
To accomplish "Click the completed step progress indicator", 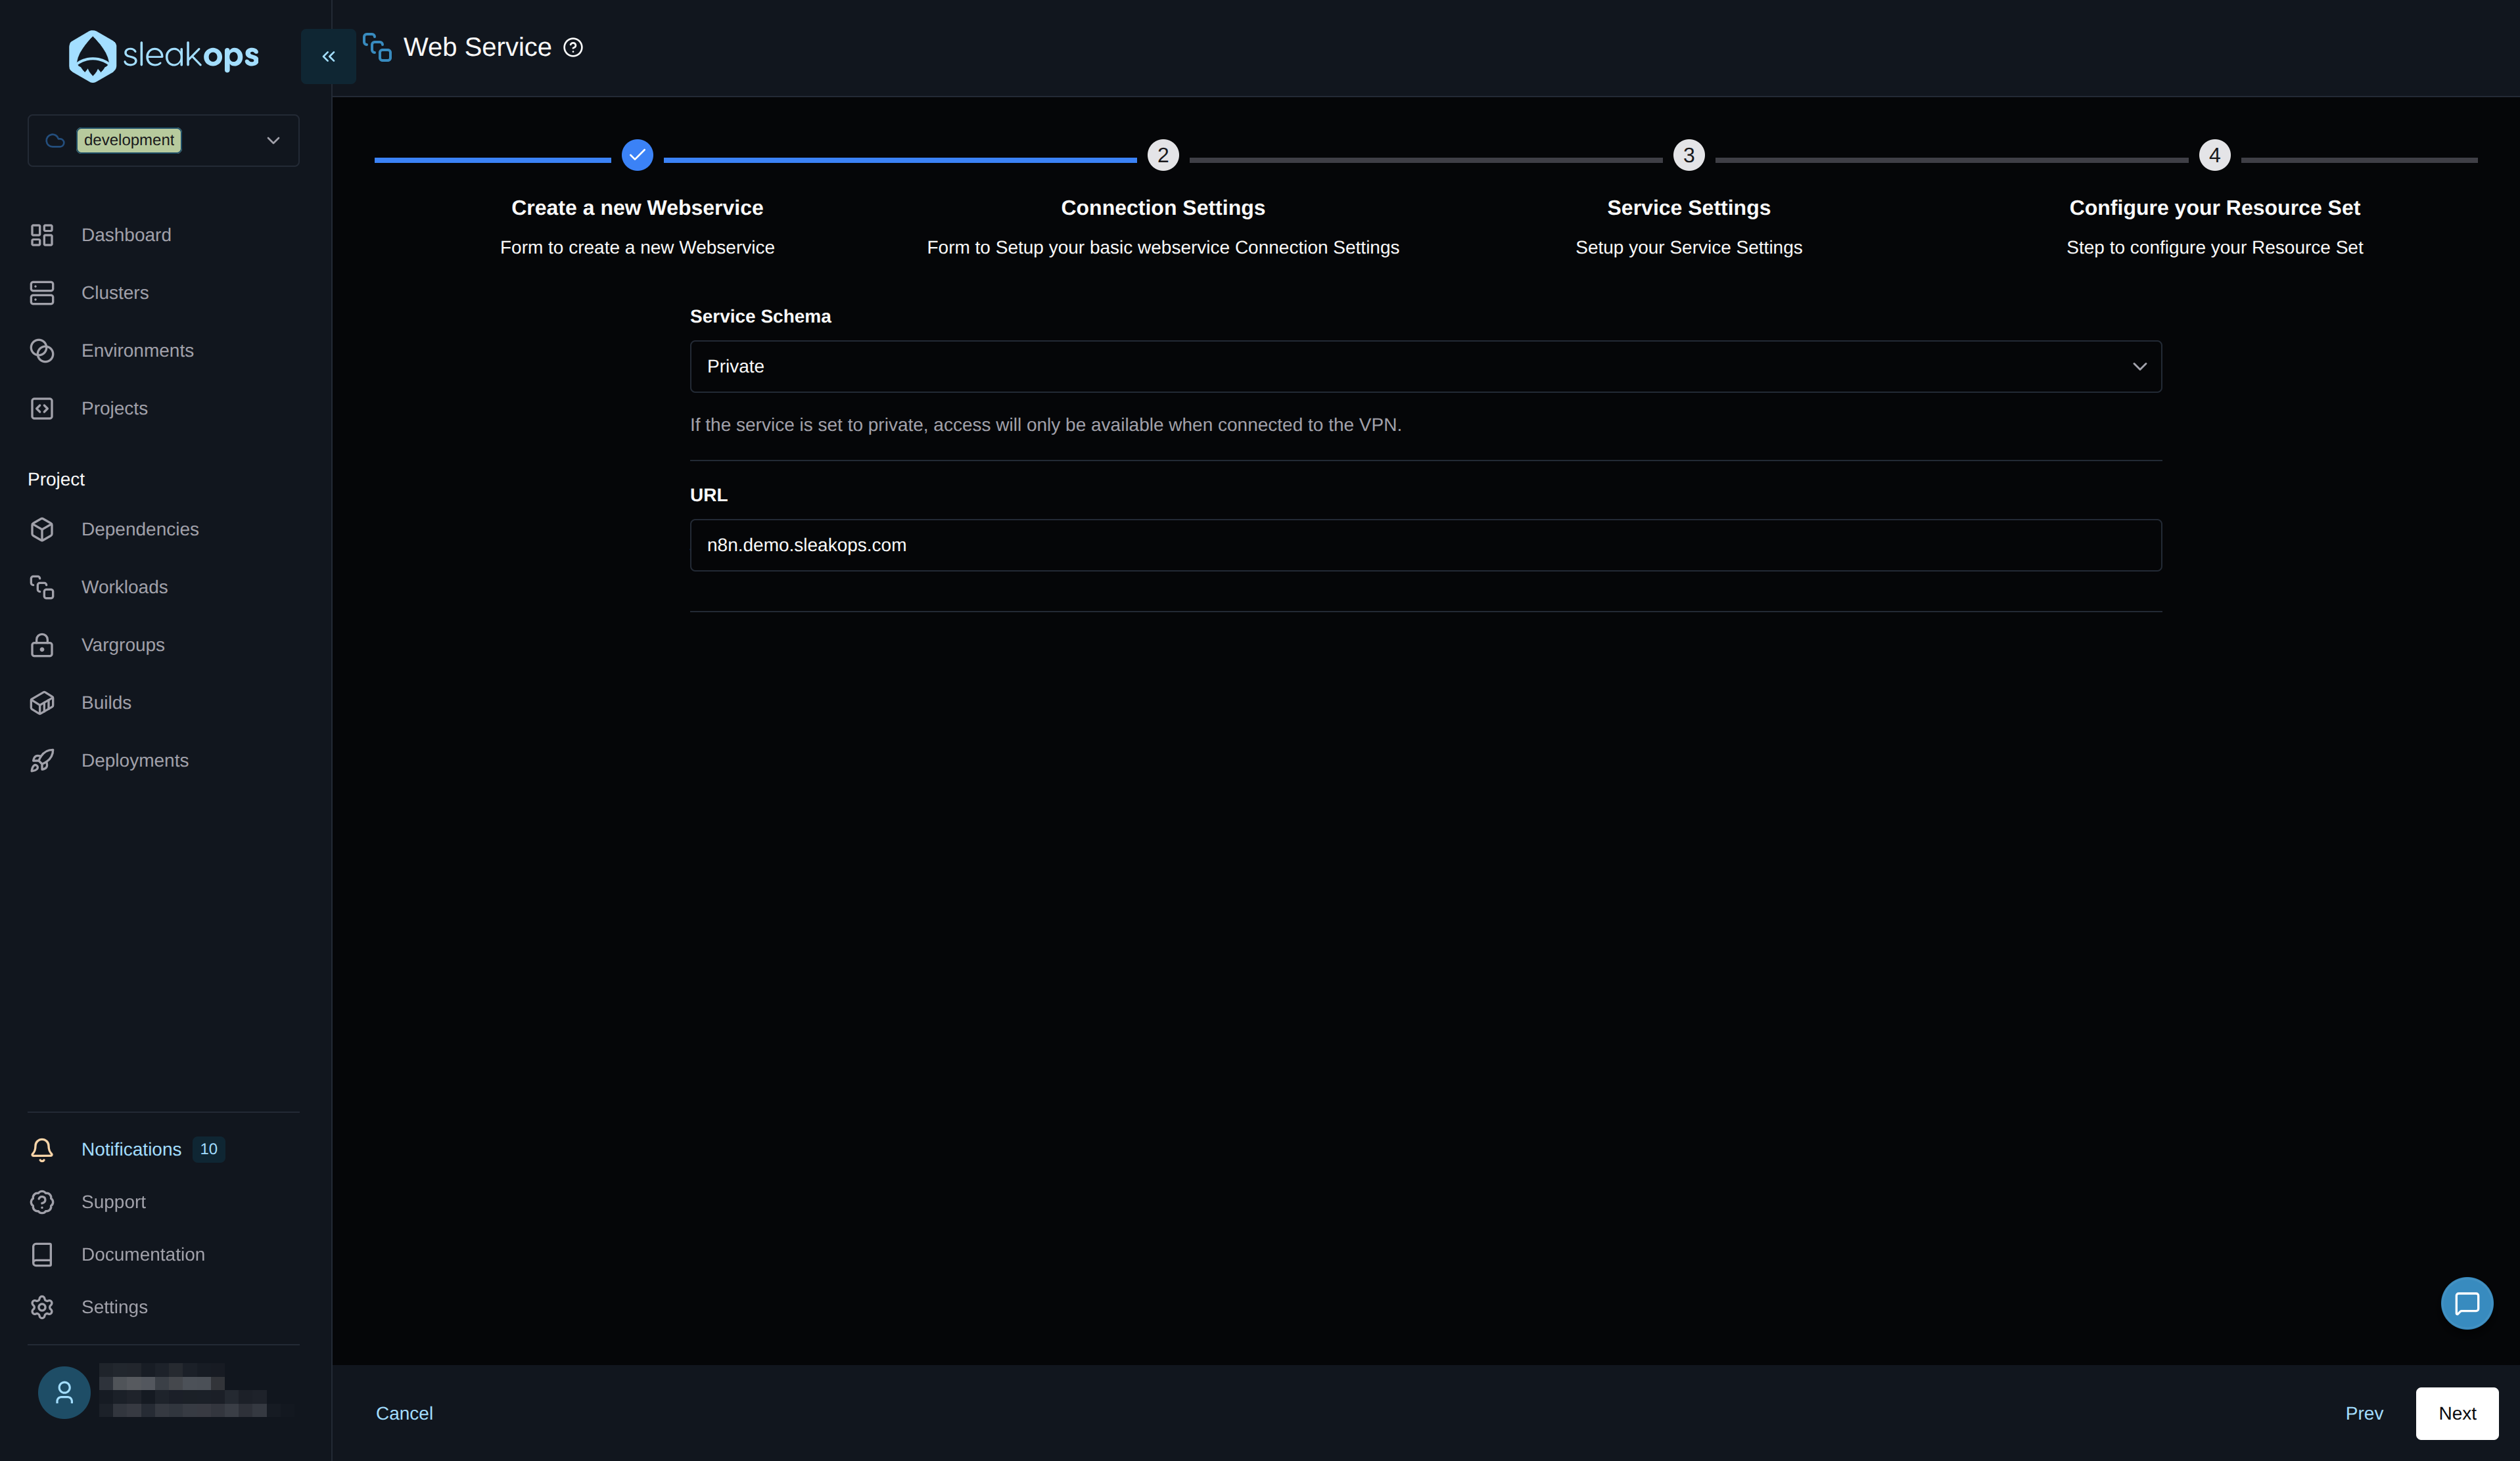I will pyautogui.click(x=637, y=155).
